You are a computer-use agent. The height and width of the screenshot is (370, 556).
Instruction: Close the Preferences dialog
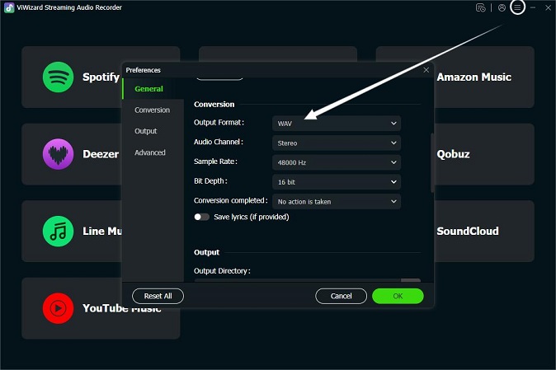click(x=426, y=70)
